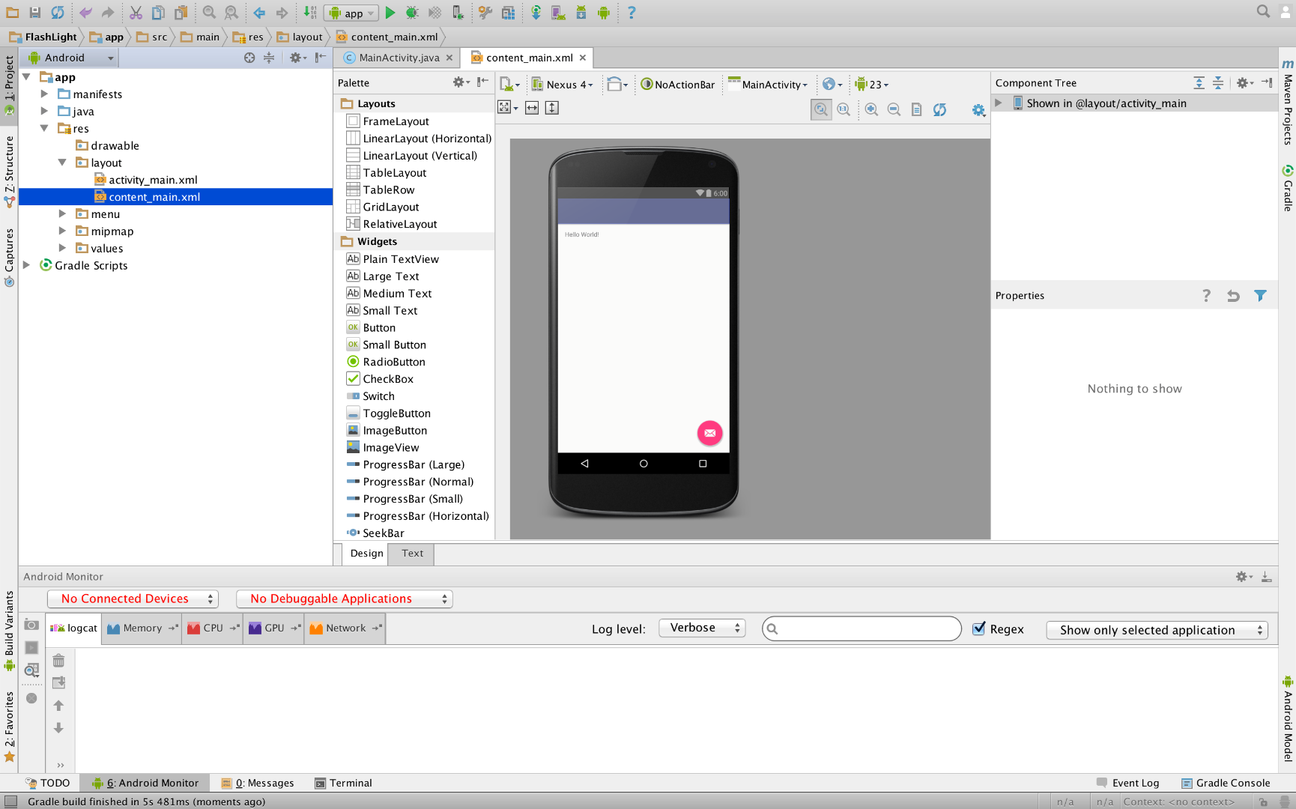The image size is (1296, 809).
Task: Clear the logcat with the trash icon
Action: 59,660
